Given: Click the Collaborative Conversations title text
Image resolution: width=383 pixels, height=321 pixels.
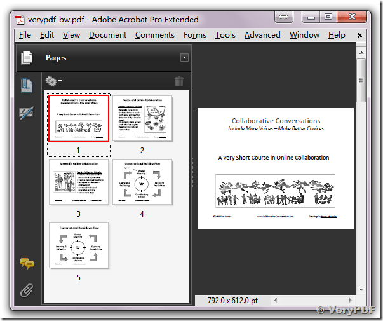Looking at the screenshot, I should coord(276,121).
